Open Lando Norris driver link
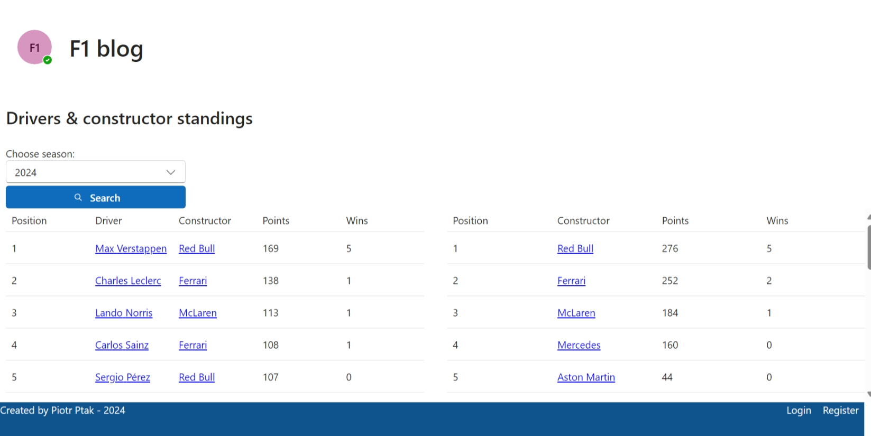The height and width of the screenshot is (436, 871). (124, 313)
